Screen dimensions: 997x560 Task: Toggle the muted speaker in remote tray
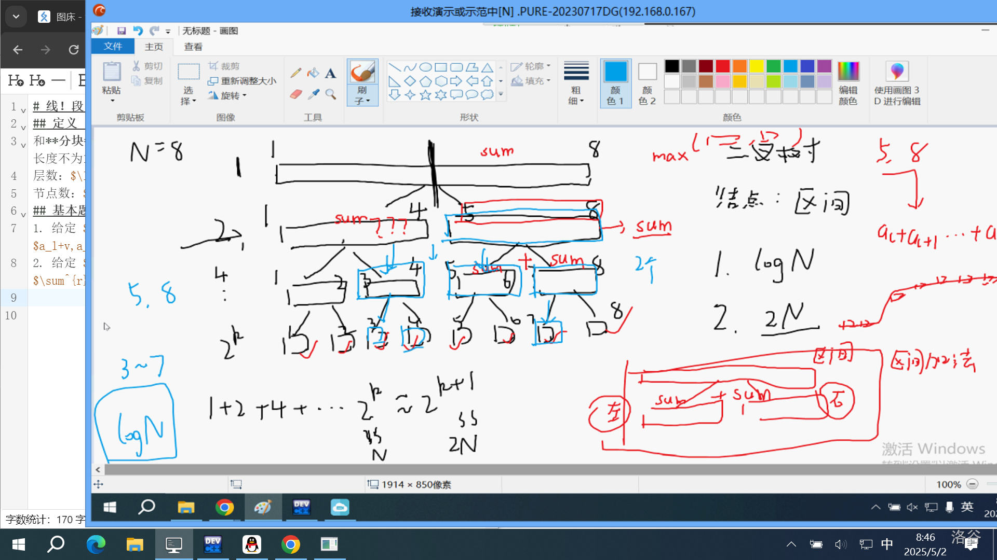[x=912, y=507]
